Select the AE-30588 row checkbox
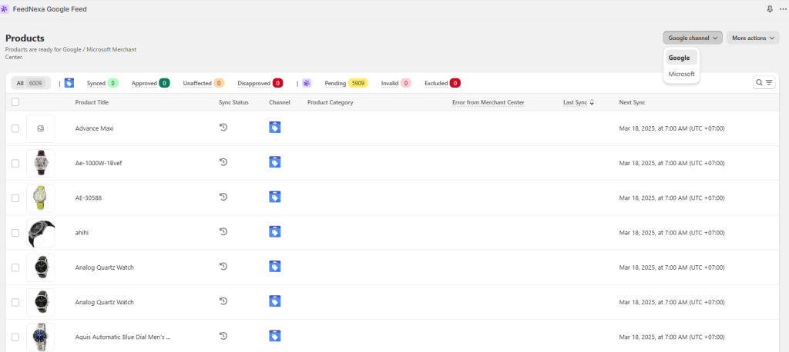 click(15, 198)
